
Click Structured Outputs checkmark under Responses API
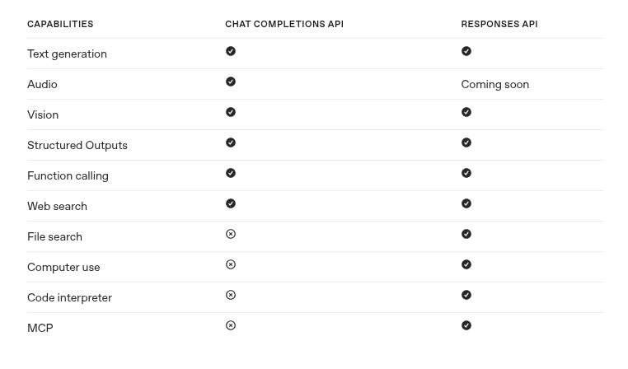pyautogui.click(x=466, y=142)
